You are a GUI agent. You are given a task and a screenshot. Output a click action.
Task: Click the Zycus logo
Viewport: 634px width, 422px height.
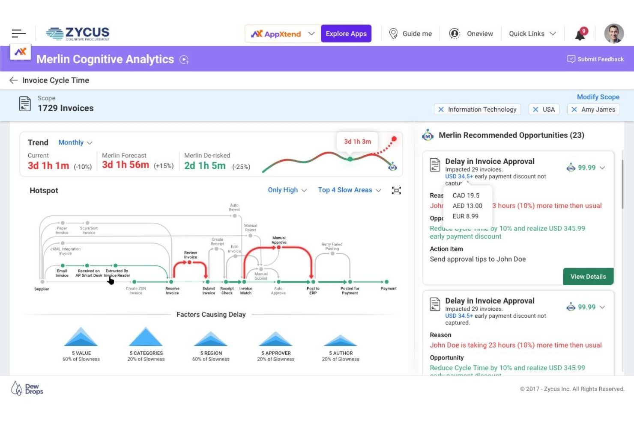coord(78,33)
